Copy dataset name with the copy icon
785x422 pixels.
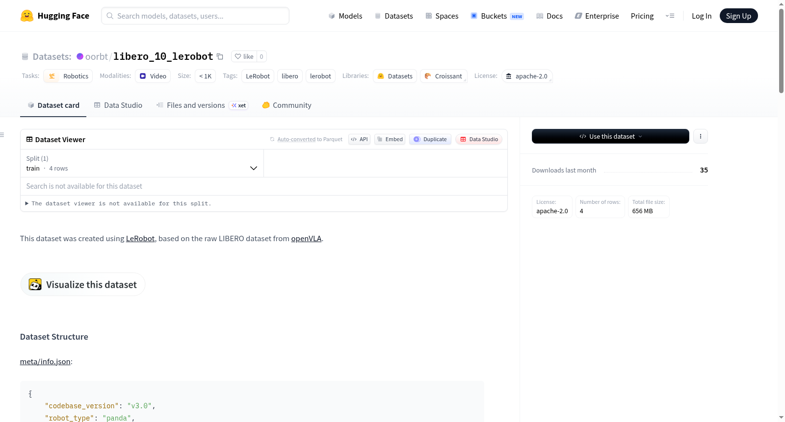220,57
